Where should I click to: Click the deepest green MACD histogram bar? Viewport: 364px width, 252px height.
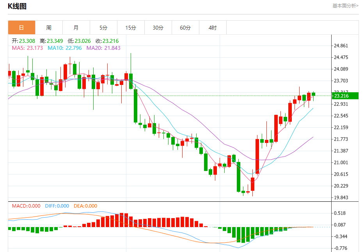coord(243,235)
